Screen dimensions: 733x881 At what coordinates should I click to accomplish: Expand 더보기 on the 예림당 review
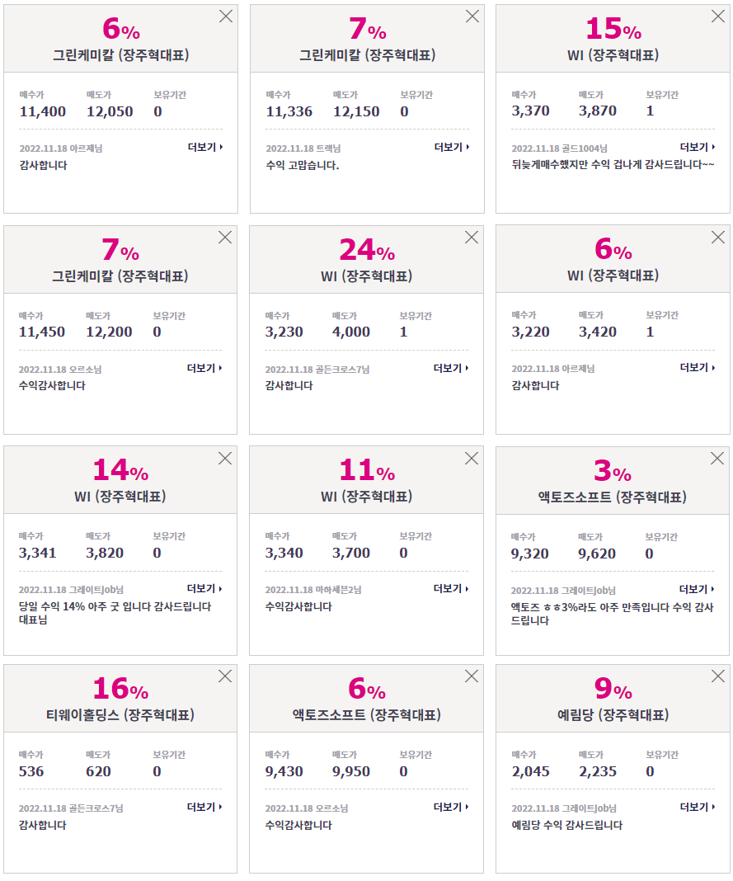(698, 807)
